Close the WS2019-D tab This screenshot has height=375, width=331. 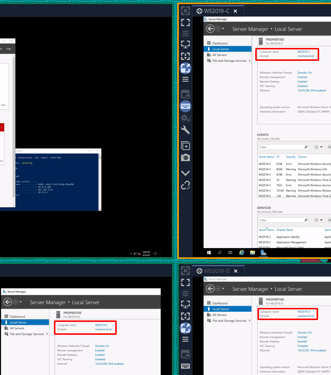[236, 271]
